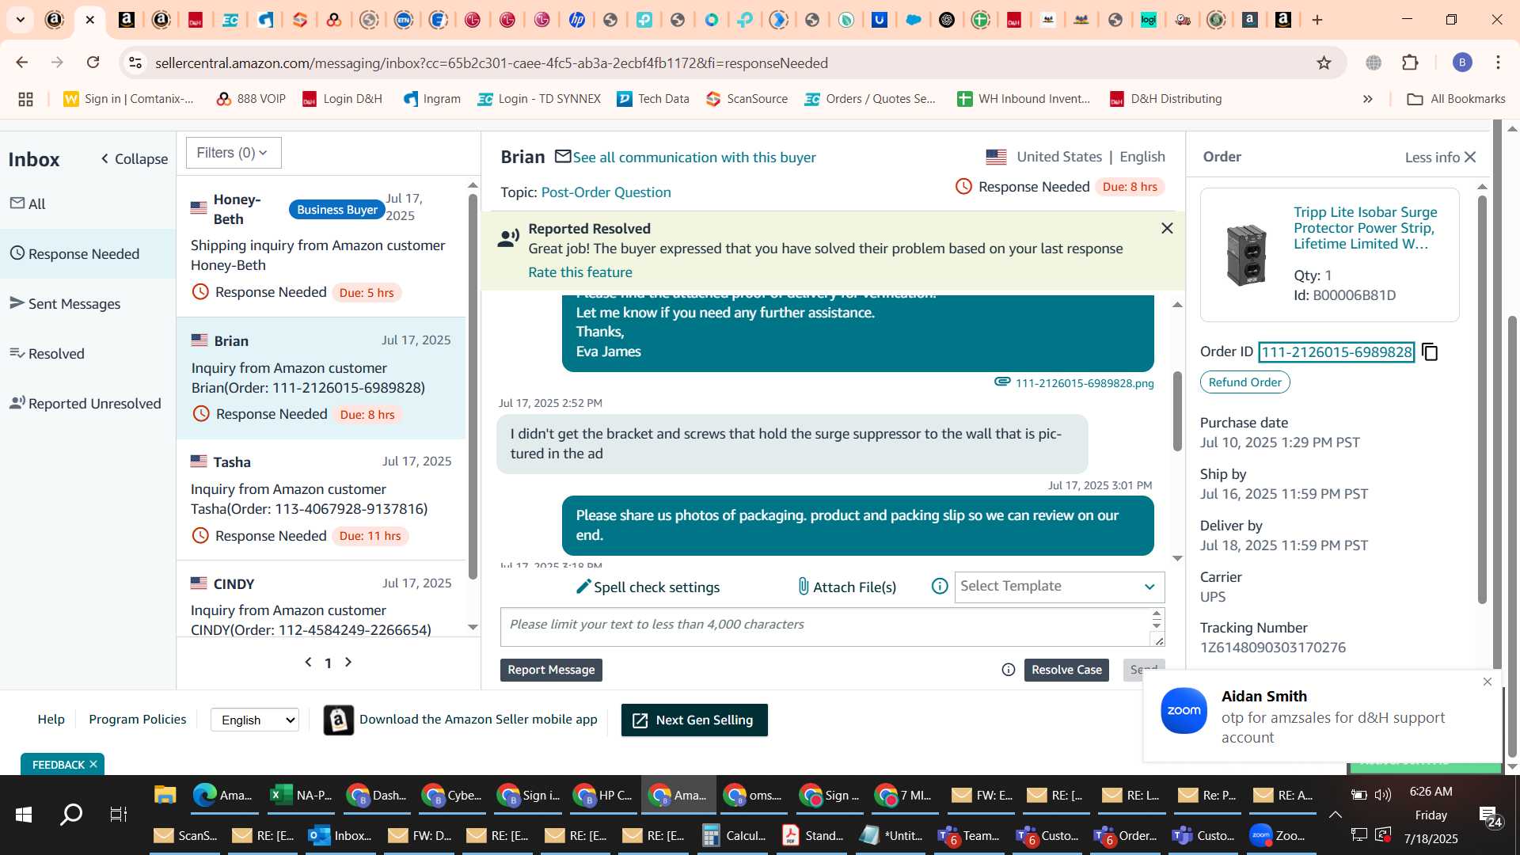The height and width of the screenshot is (855, 1520).
Task: Open the Windows Start menu
Action: coord(24,815)
